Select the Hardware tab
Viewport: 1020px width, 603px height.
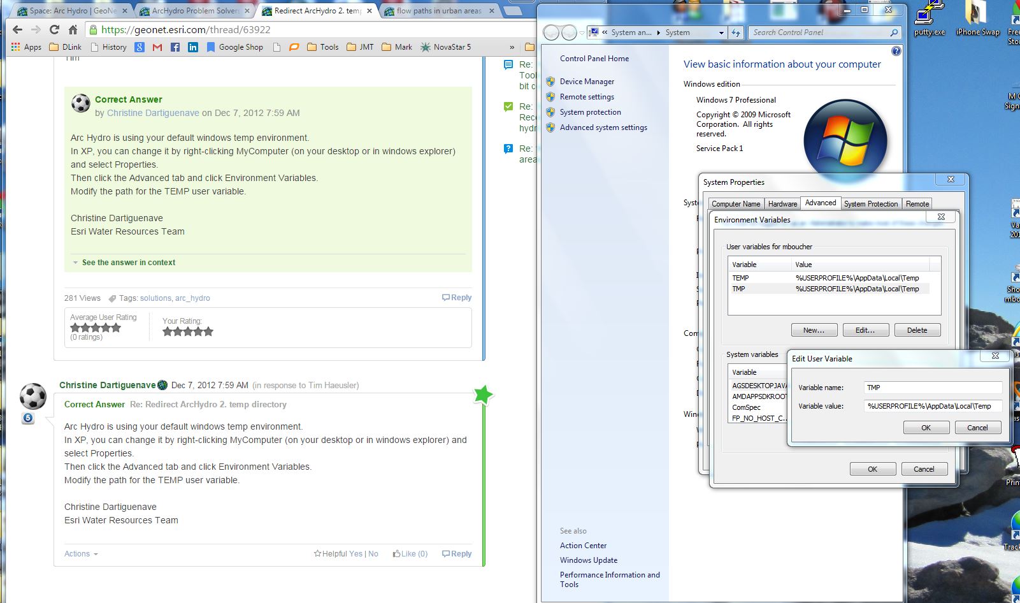tap(782, 204)
